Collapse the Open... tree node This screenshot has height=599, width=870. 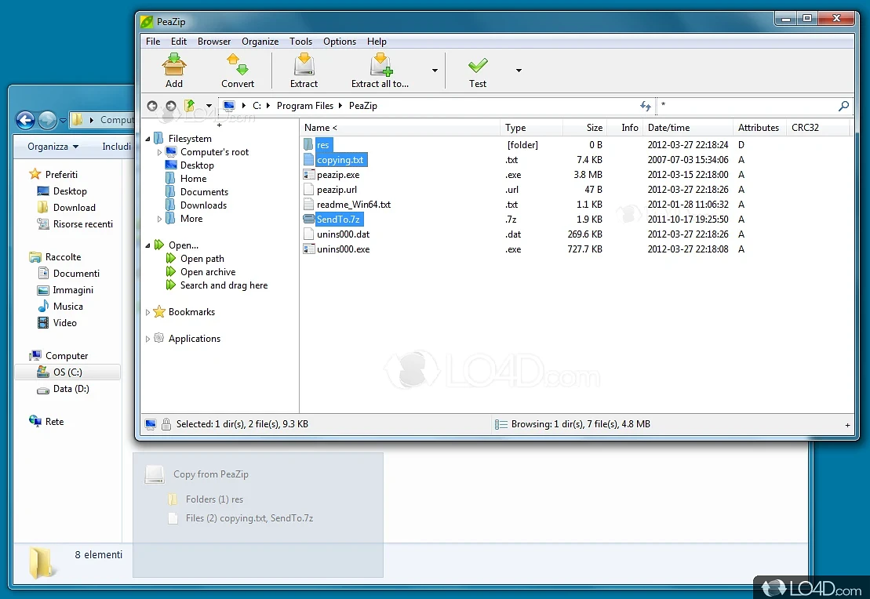[147, 245]
